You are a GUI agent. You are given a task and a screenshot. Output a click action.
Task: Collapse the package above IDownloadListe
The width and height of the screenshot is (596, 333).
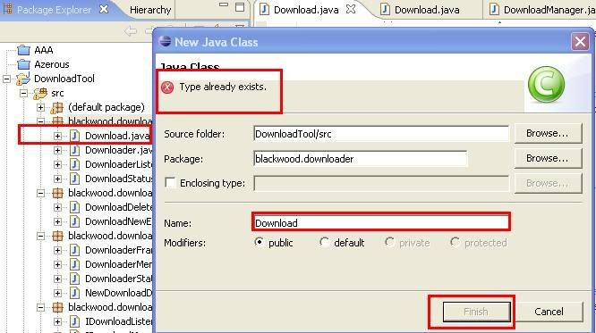(40, 307)
